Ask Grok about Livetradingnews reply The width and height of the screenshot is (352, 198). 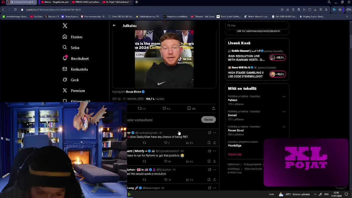point(210,133)
